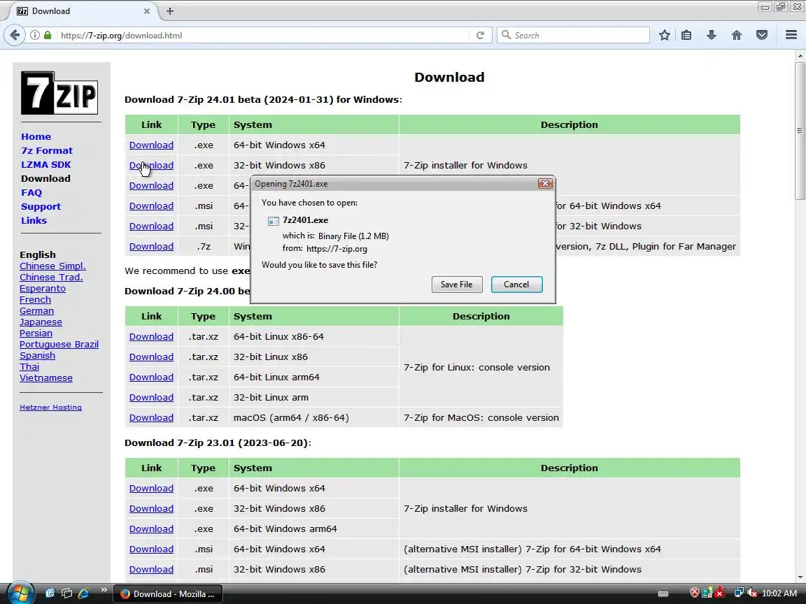806x604 pixels.
Task: Click the green padlock security icon
Action: [x=48, y=35]
